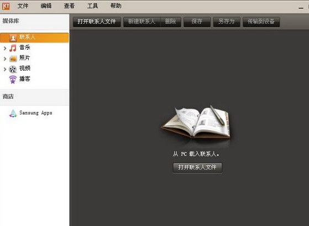
Task: Expand the 音乐 tree node
Action: (x=5, y=48)
